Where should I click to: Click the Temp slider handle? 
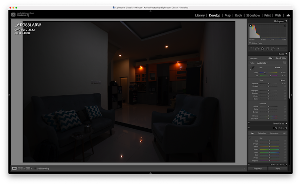[265, 73]
